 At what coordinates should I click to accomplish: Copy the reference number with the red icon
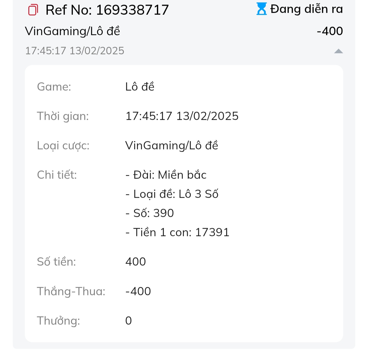33,10
